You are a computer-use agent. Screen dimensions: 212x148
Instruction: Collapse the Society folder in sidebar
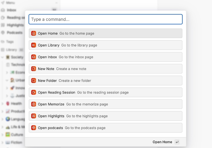[x=2, y=57]
